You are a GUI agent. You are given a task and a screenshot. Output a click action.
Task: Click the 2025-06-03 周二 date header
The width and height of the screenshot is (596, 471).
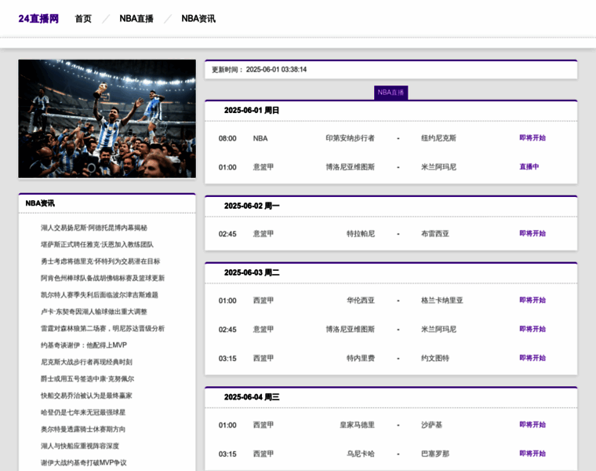[252, 272]
